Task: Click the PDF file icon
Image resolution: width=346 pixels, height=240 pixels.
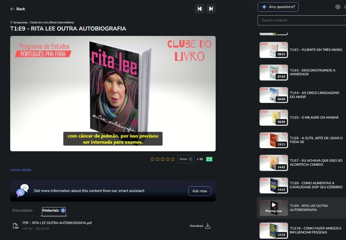Action: click(x=16, y=226)
